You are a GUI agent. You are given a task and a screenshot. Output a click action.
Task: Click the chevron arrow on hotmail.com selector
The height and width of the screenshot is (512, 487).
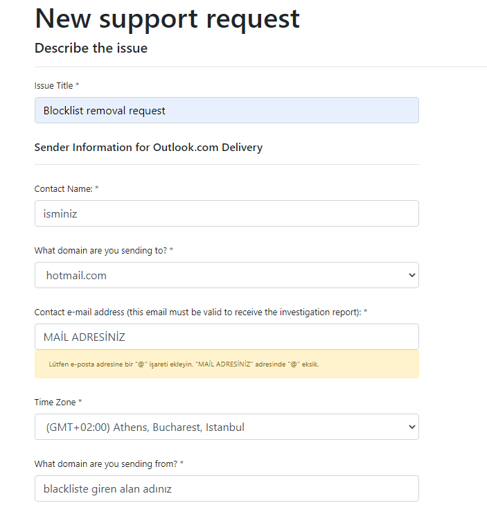[412, 275]
